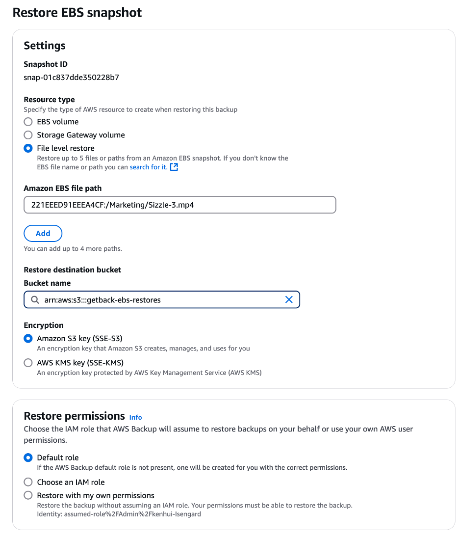Screen dimensions: 459x538
Task: Click the Restore EBS snapshot page title
Action: click(x=77, y=12)
